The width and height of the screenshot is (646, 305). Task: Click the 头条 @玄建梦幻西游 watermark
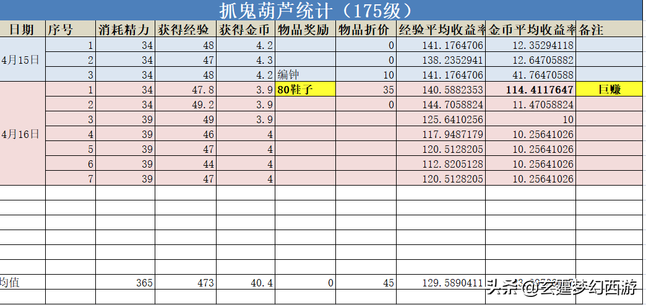click(x=561, y=287)
